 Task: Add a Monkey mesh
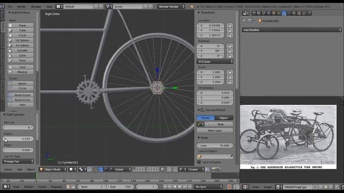pos(20,72)
